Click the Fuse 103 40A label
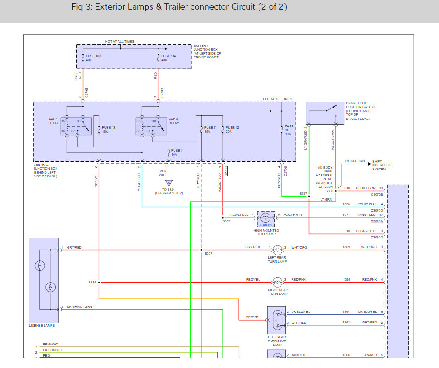 pyautogui.click(x=93, y=58)
